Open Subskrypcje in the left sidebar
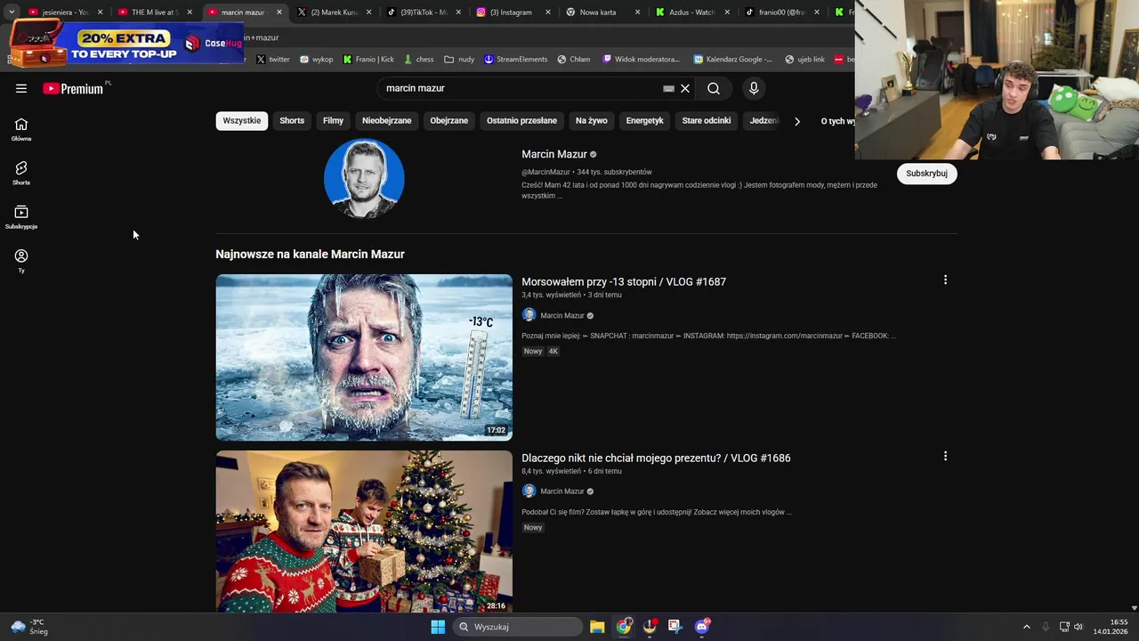Viewport: 1139px width, 641px height. [21, 217]
